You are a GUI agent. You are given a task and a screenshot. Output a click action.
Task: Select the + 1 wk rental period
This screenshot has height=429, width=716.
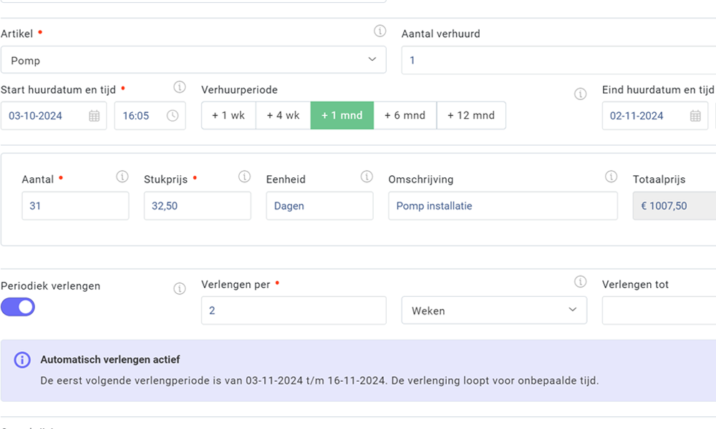pyautogui.click(x=228, y=115)
